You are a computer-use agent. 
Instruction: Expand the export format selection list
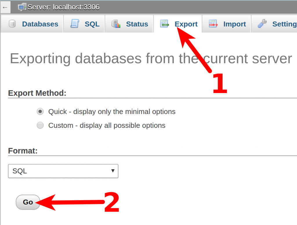coord(63,171)
